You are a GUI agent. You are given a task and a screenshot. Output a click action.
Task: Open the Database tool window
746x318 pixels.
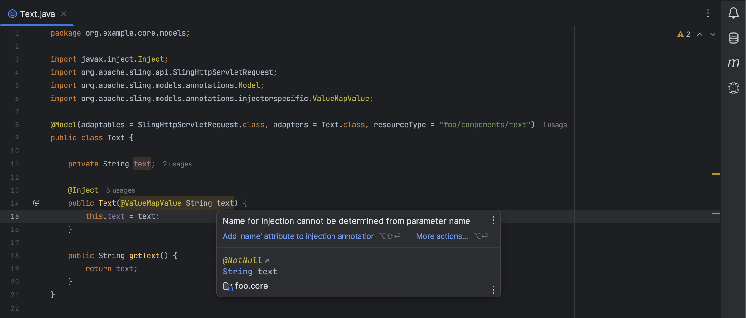tap(733, 38)
